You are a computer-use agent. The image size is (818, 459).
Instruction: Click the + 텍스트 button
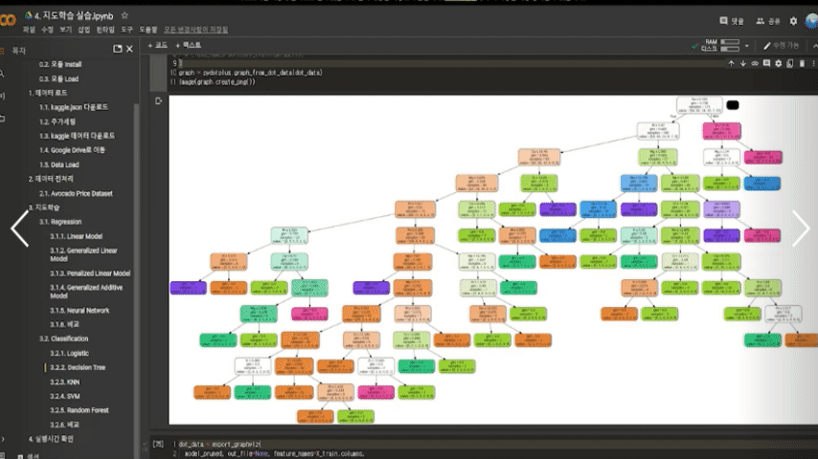188,45
